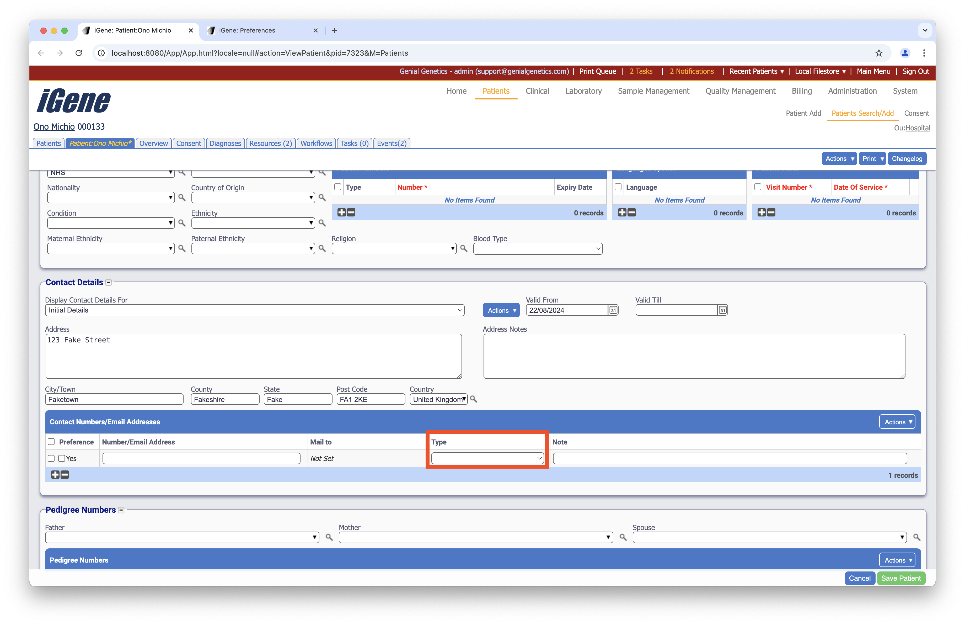965x625 pixels.
Task: Click lookup icon beside Nationality field
Action: tap(182, 198)
